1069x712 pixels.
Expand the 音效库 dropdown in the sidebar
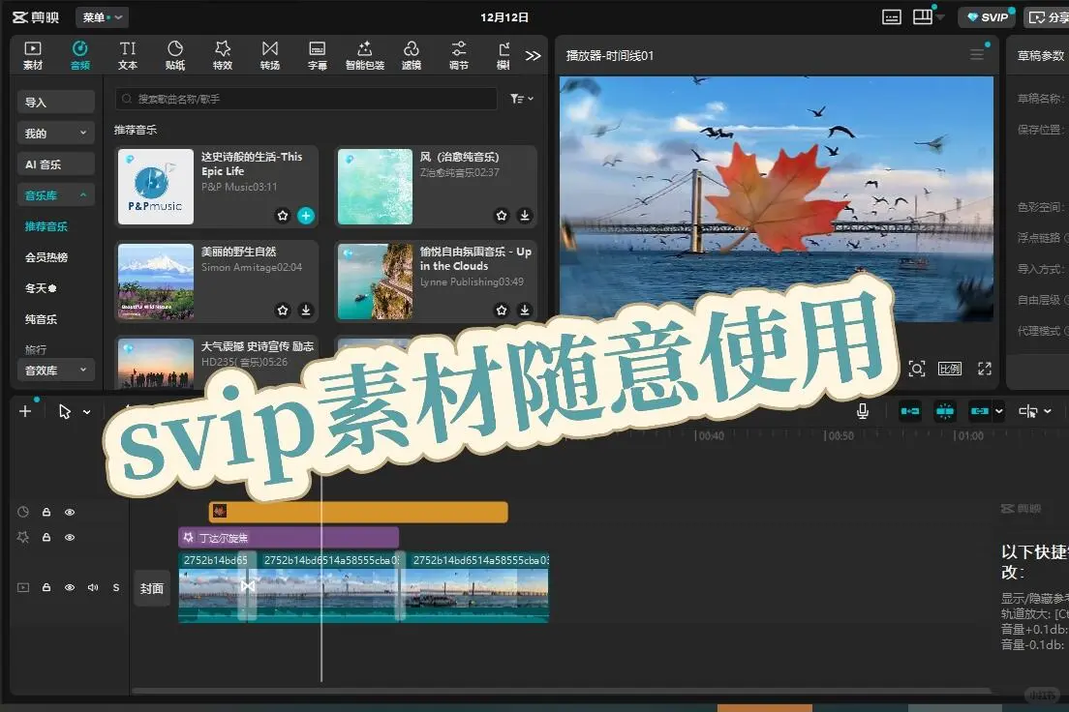click(x=55, y=370)
